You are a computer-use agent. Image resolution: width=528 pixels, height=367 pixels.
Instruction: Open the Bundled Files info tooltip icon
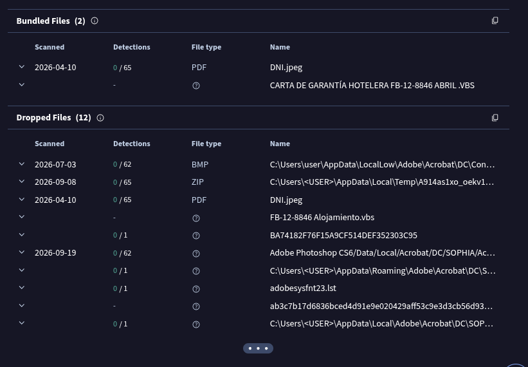[x=95, y=21]
